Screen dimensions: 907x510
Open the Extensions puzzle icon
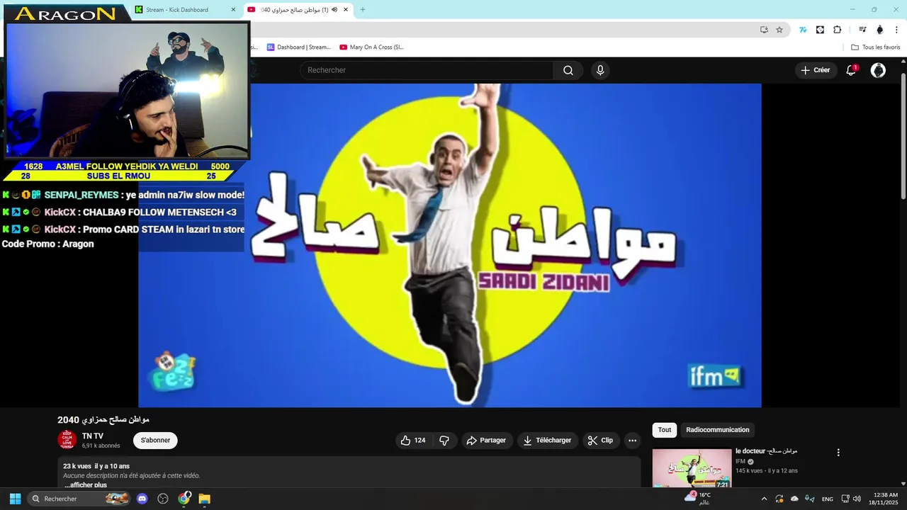837,30
